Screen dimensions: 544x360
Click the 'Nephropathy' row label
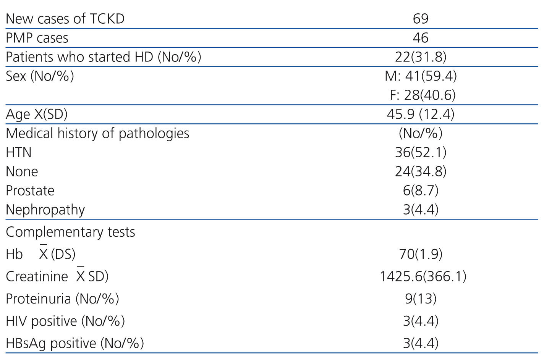pos(45,210)
